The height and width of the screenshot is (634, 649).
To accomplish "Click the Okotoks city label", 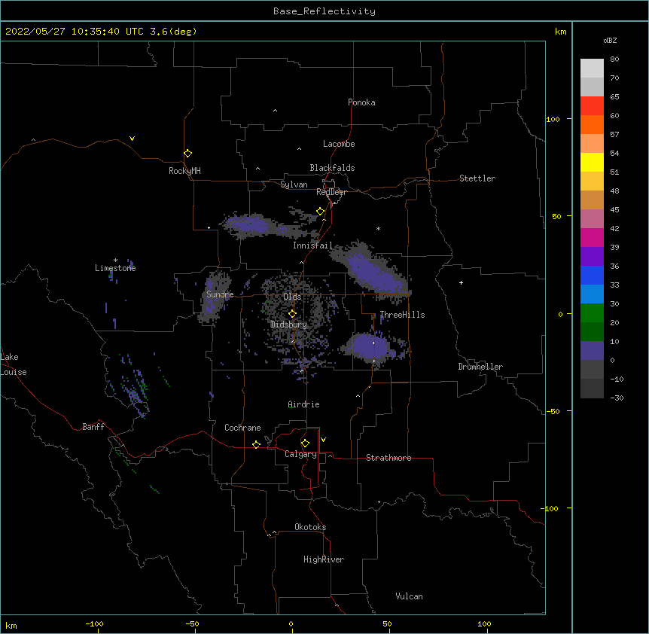I will (x=310, y=527).
